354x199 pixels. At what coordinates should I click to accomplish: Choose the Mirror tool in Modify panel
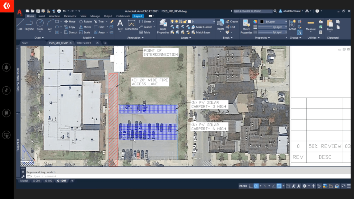tap(85, 27)
